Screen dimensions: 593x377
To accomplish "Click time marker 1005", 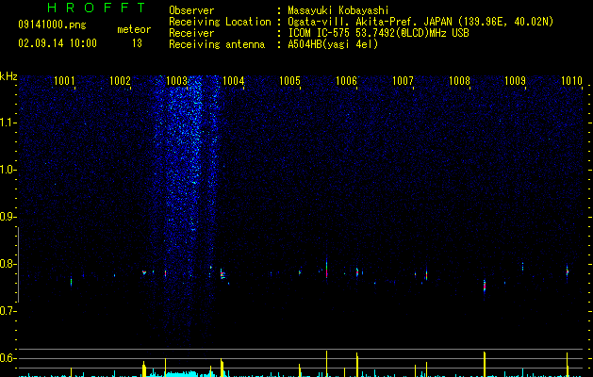I will pyautogui.click(x=289, y=80).
